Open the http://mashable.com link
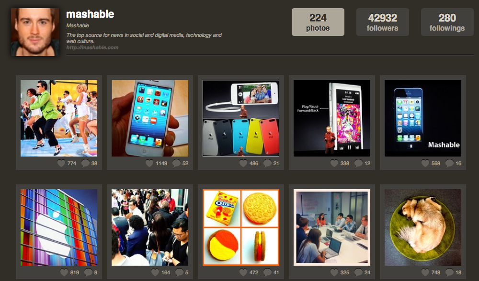 pyautogui.click(x=92, y=47)
